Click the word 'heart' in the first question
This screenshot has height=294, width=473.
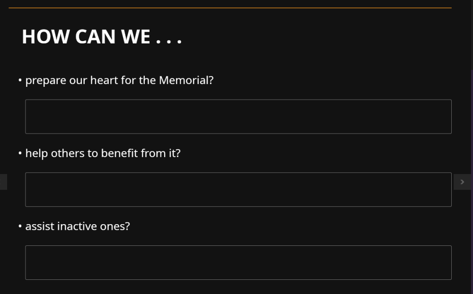104,80
